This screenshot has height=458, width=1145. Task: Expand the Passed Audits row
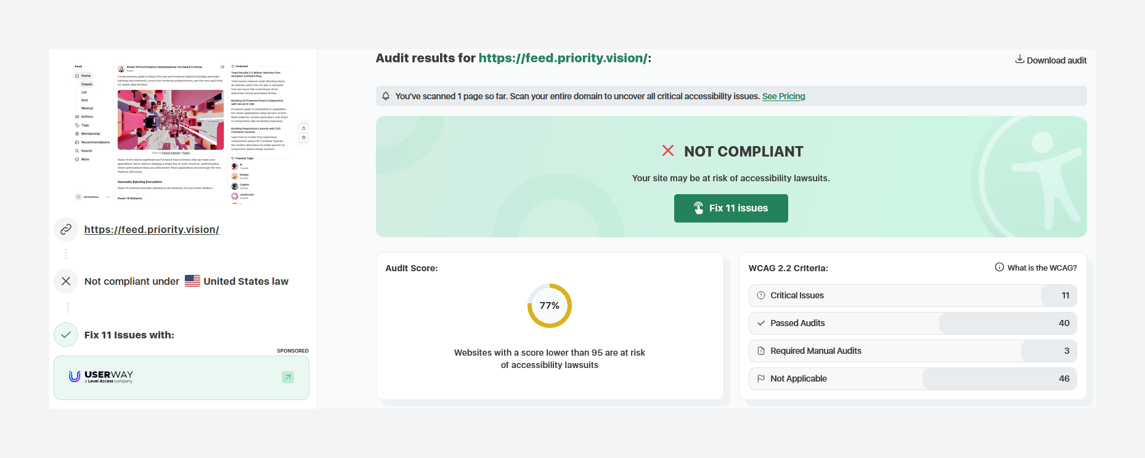click(x=913, y=323)
